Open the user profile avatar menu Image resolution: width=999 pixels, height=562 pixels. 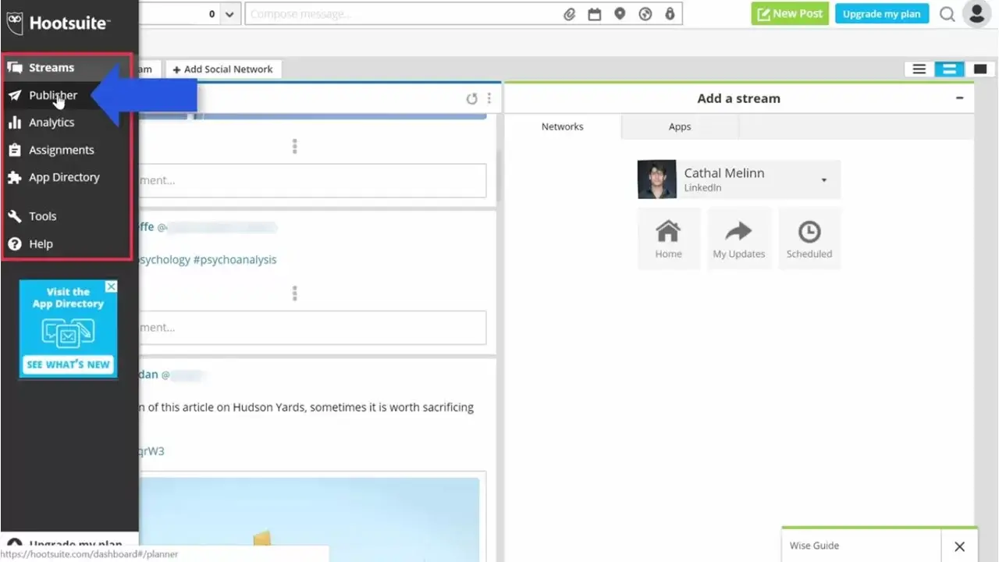pyautogui.click(x=977, y=13)
